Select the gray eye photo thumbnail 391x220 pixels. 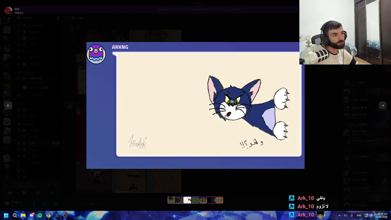[x=171, y=200]
